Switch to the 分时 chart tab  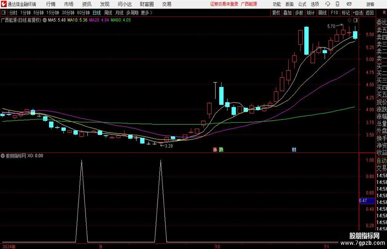[14, 13]
